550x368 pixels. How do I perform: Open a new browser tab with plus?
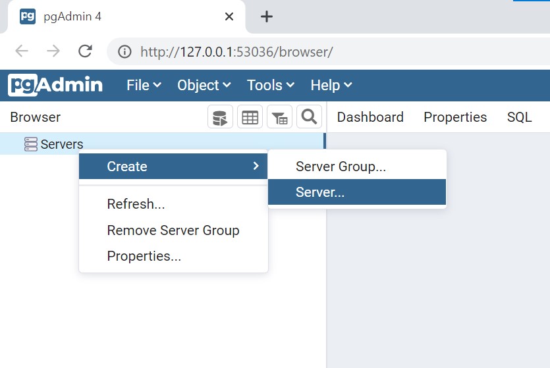click(266, 16)
